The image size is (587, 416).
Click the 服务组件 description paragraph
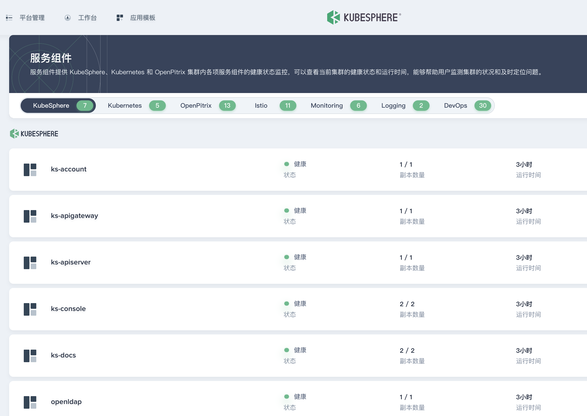[287, 72]
